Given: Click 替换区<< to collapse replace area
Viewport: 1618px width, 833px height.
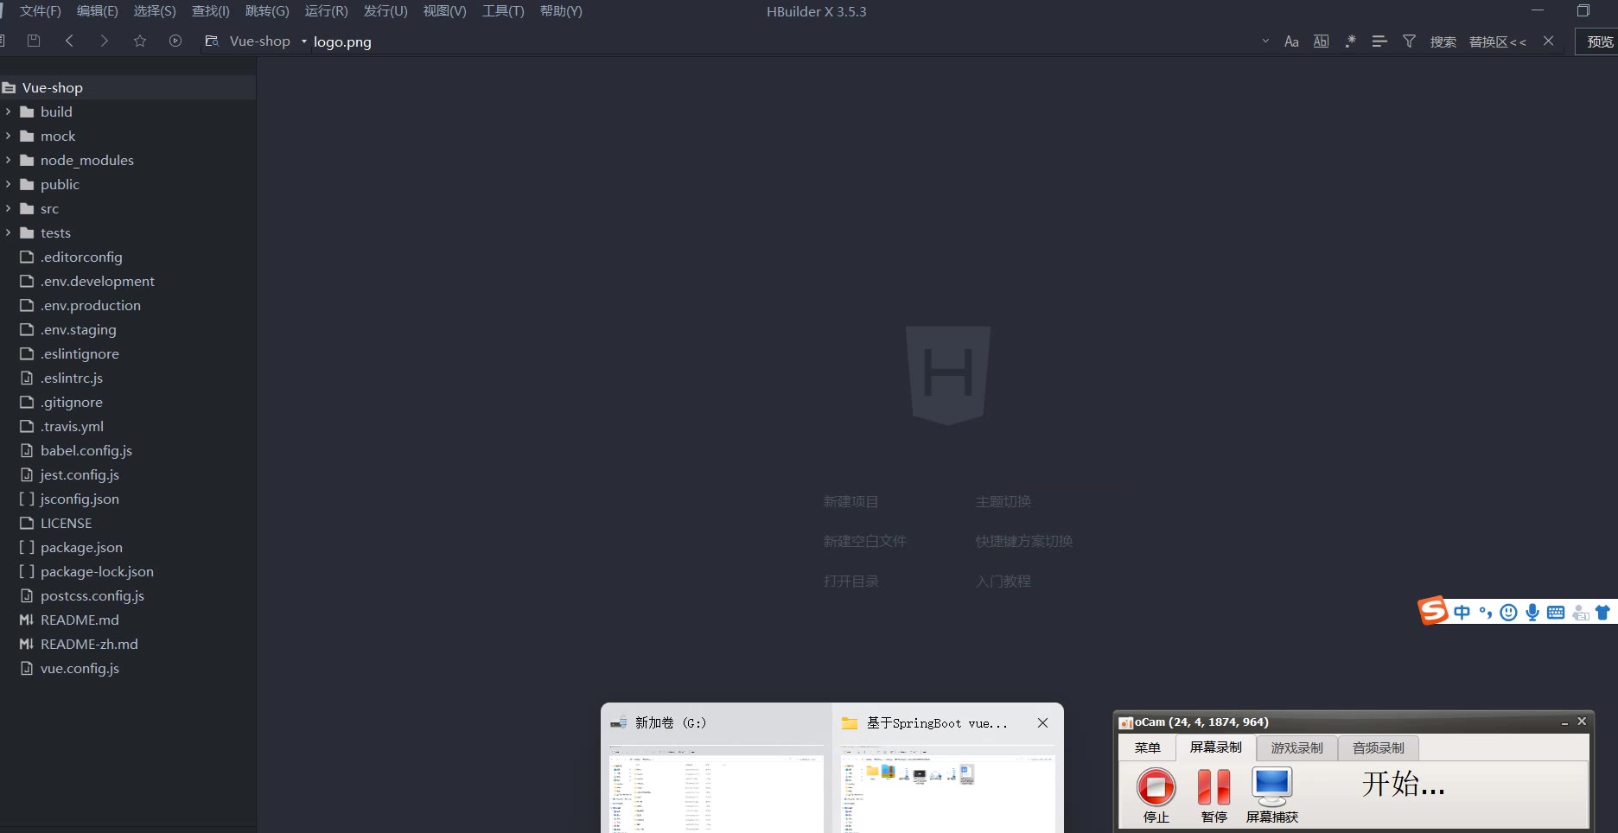Looking at the screenshot, I should tap(1498, 41).
